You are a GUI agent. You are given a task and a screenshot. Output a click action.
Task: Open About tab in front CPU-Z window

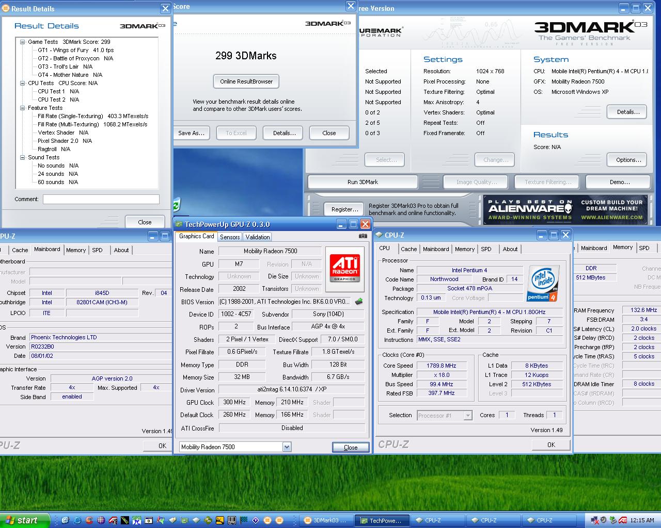(x=510, y=249)
